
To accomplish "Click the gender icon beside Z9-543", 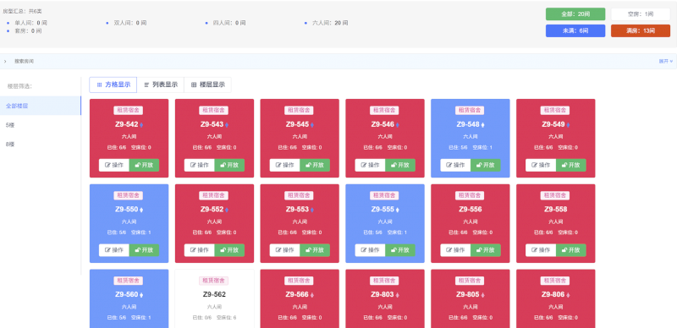I will click(227, 125).
